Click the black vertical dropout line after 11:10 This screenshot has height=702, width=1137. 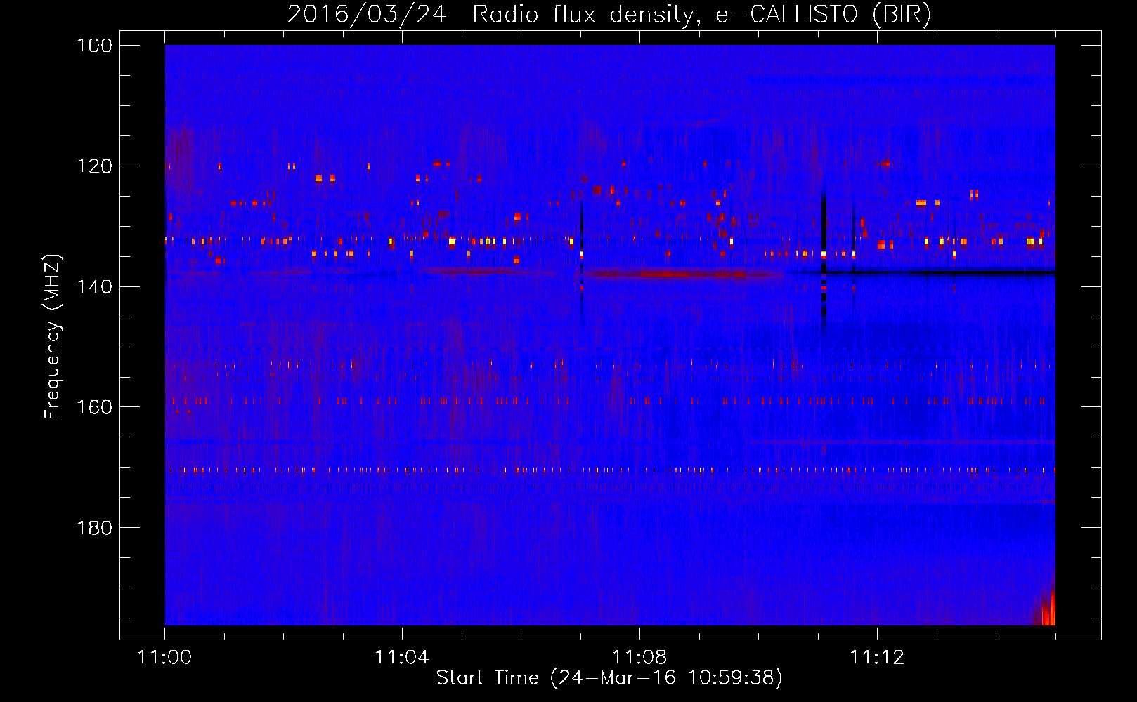click(824, 258)
